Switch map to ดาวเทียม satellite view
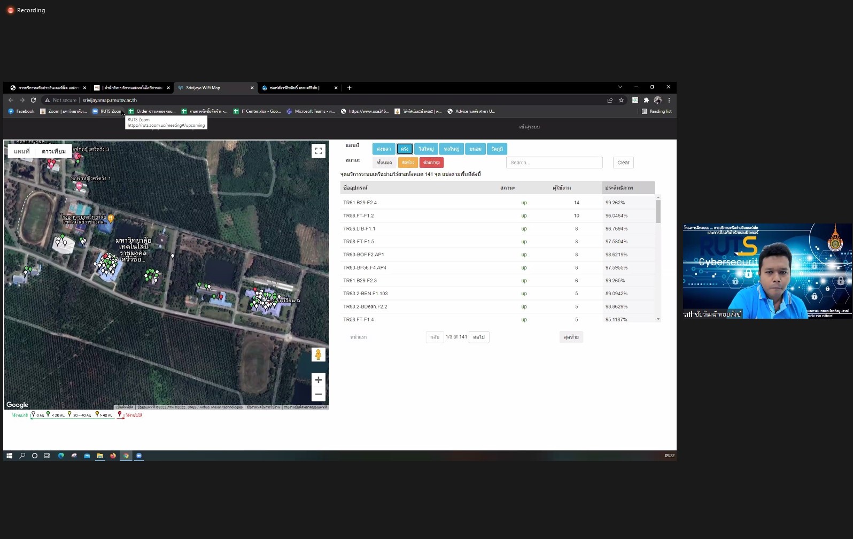 pyautogui.click(x=53, y=151)
